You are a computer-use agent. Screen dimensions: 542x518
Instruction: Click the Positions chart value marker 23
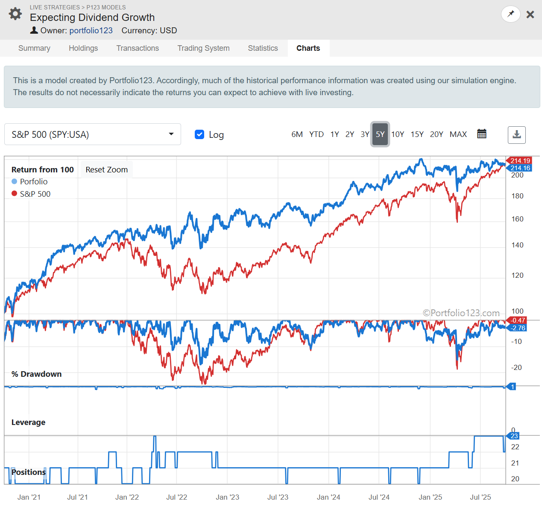(x=514, y=436)
